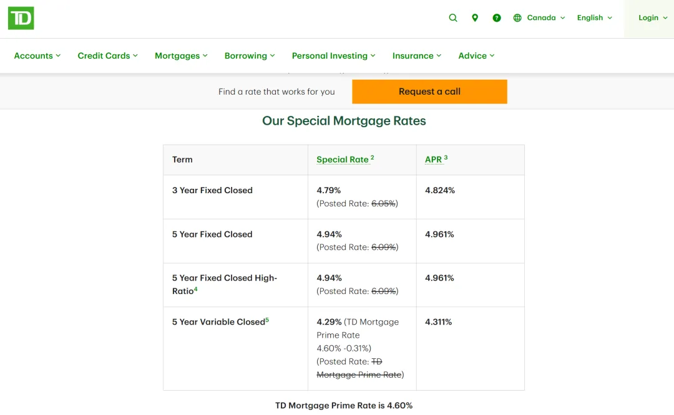Follow the APR column header link
This screenshot has height=415, width=674.
point(434,160)
